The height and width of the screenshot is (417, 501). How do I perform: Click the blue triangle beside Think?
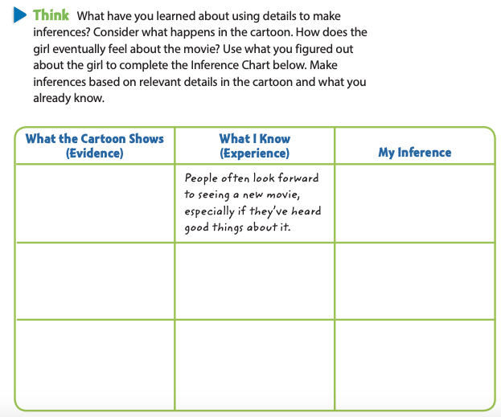click(x=19, y=16)
